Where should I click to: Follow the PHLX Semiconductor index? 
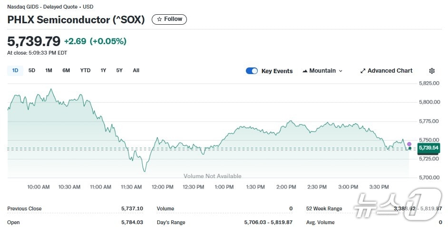169,19
